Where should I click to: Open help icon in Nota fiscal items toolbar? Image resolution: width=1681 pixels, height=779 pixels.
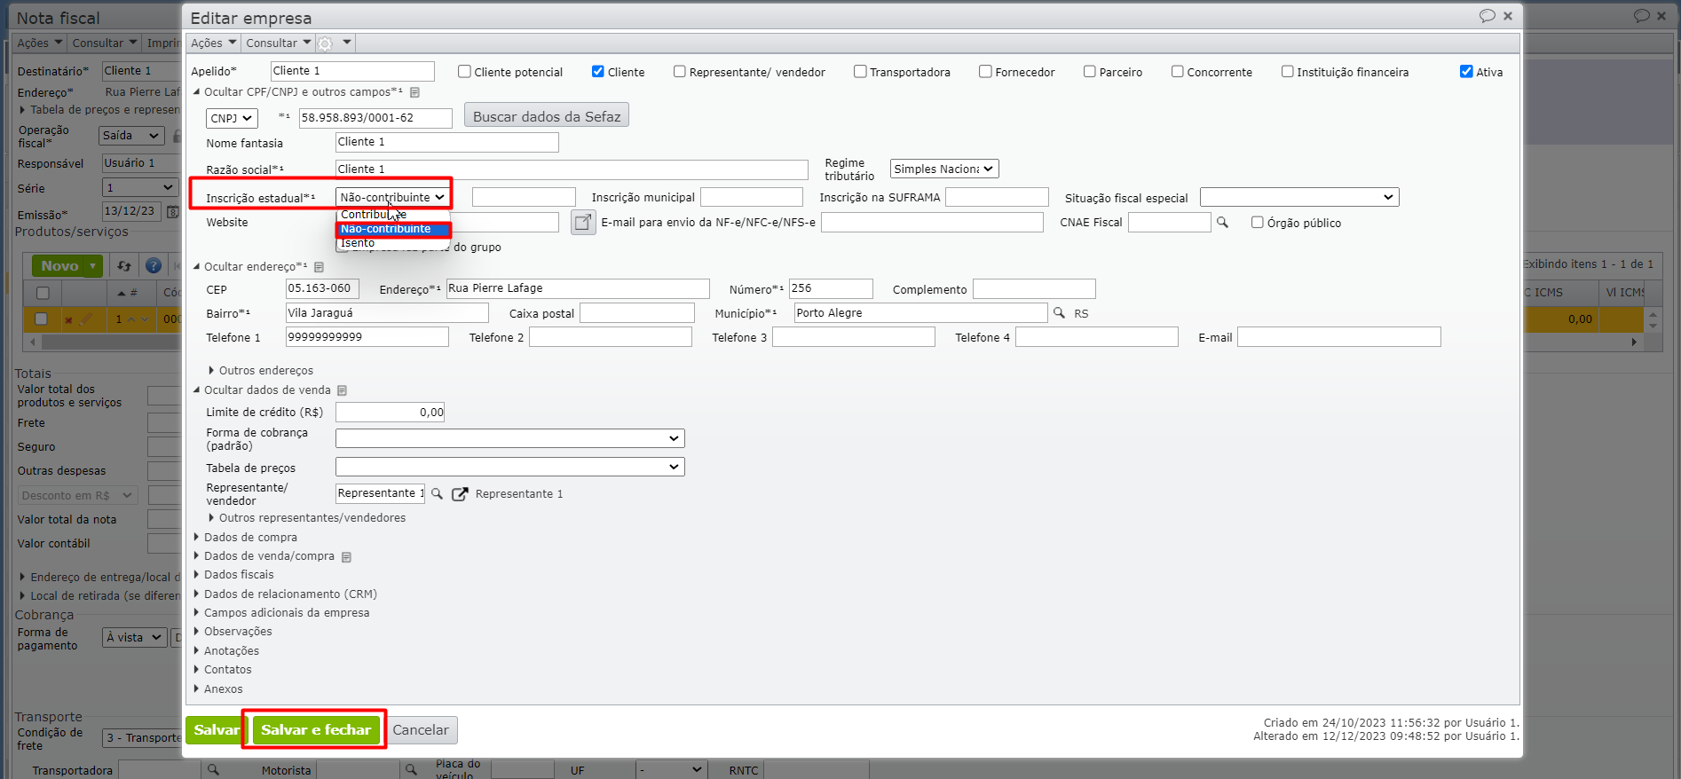(x=154, y=266)
